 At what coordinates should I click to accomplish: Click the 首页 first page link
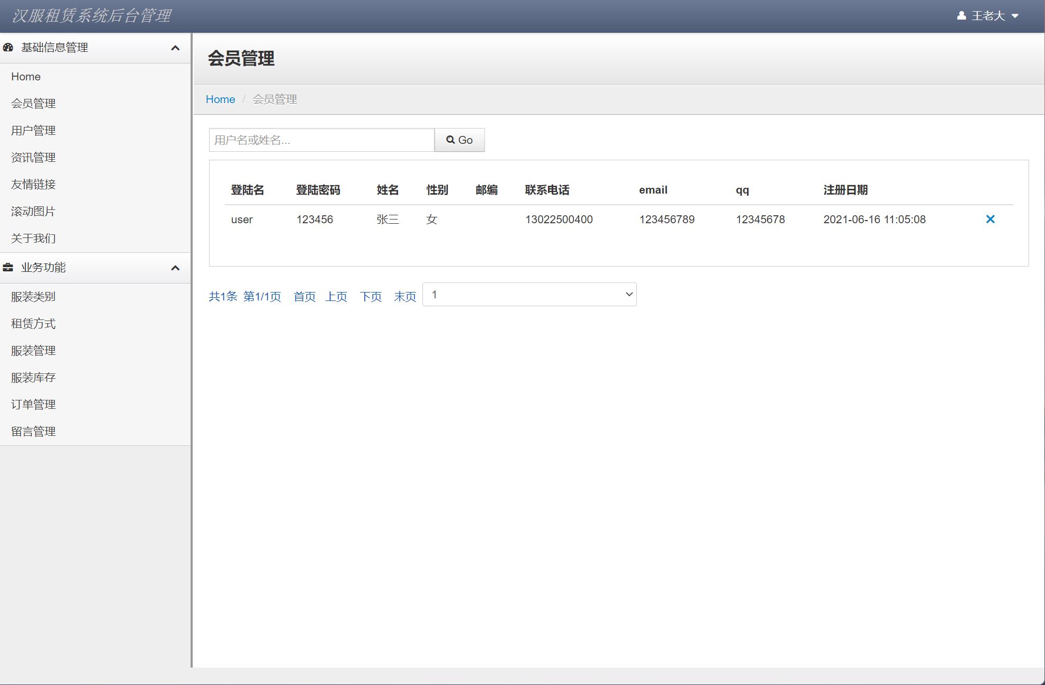(304, 297)
